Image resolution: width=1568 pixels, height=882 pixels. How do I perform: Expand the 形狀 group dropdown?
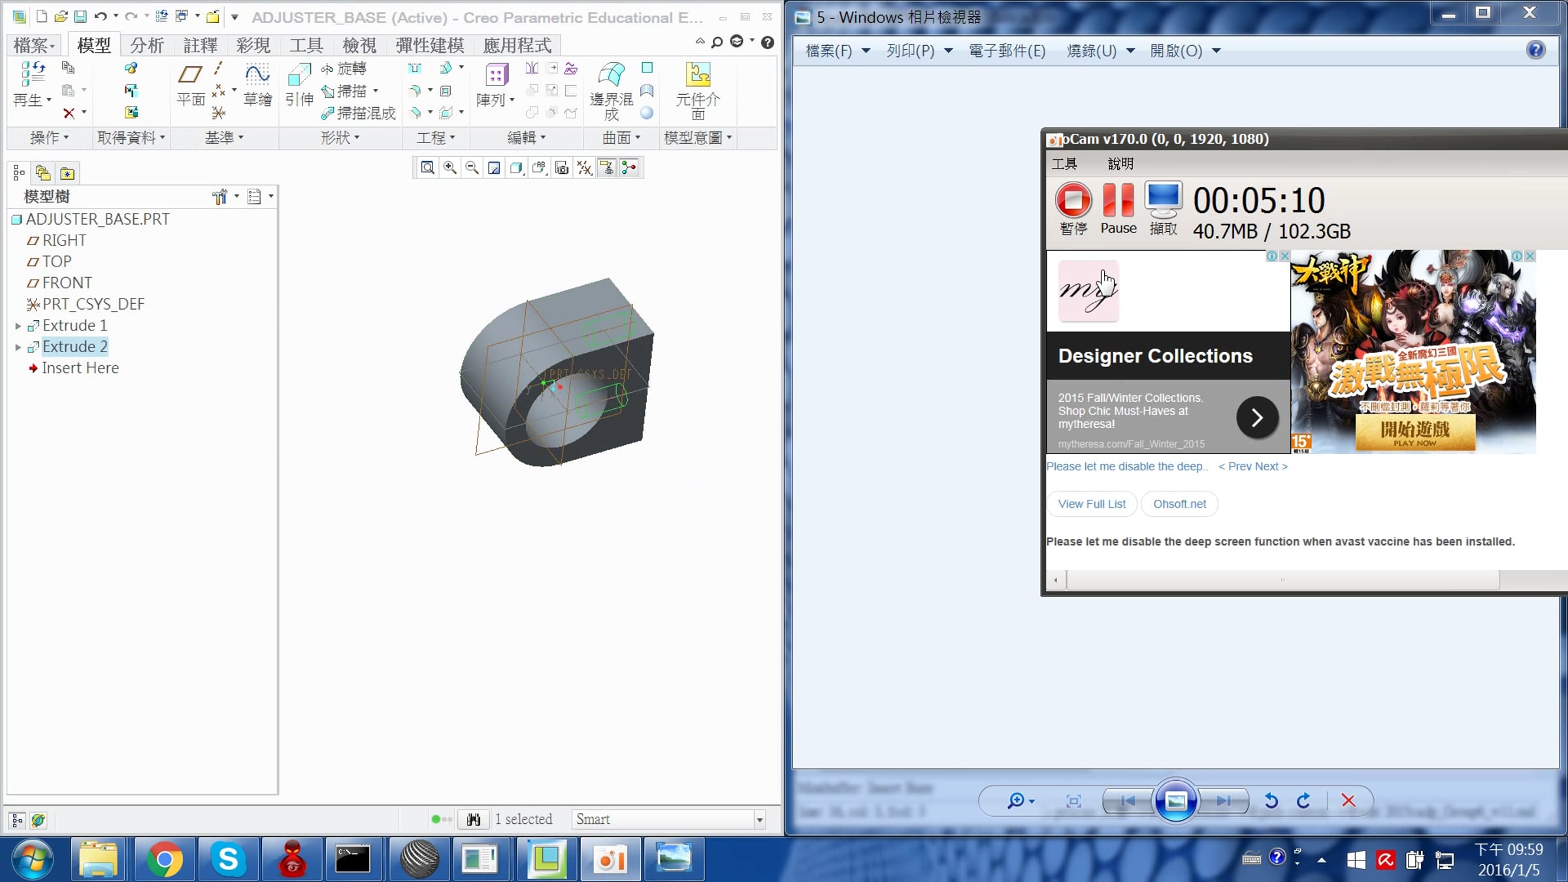point(340,138)
